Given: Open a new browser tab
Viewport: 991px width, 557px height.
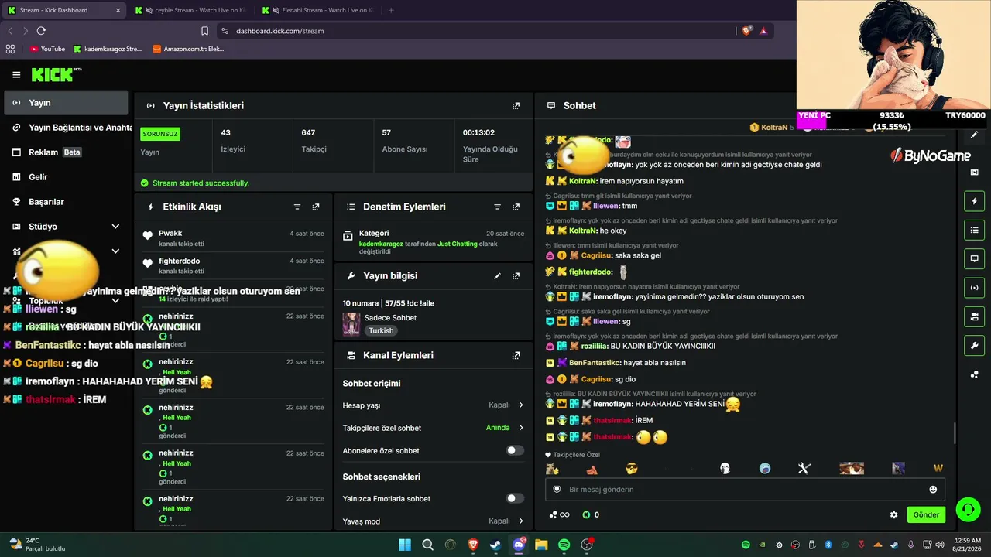Looking at the screenshot, I should pyautogui.click(x=391, y=10).
